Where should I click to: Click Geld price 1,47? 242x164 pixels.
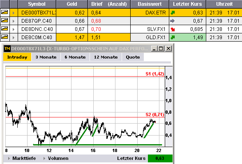[x=80, y=37]
